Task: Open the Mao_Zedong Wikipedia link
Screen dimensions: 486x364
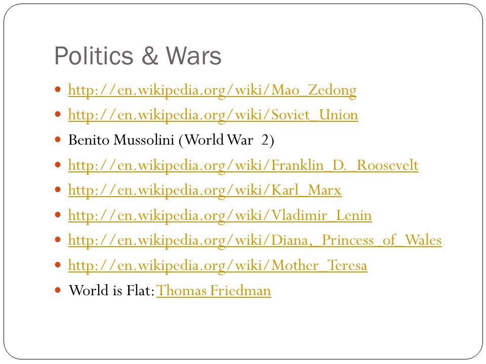Action: click(212, 90)
